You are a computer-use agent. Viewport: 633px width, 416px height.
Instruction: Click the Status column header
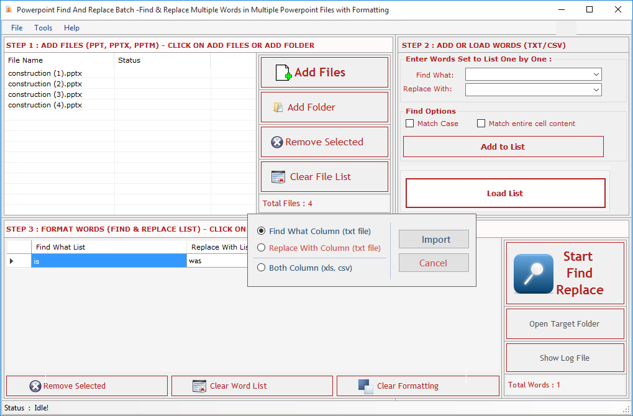pyautogui.click(x=162, y=60)
